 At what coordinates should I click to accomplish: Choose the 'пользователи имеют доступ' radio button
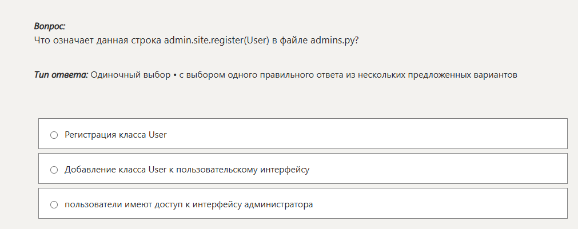(54, 204)
